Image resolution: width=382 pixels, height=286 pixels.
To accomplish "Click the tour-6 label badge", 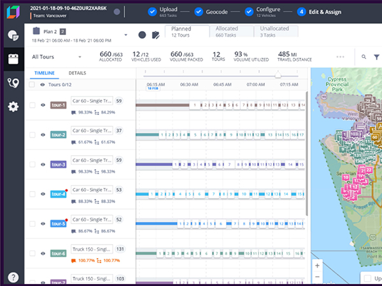I will tap(58, 254).
